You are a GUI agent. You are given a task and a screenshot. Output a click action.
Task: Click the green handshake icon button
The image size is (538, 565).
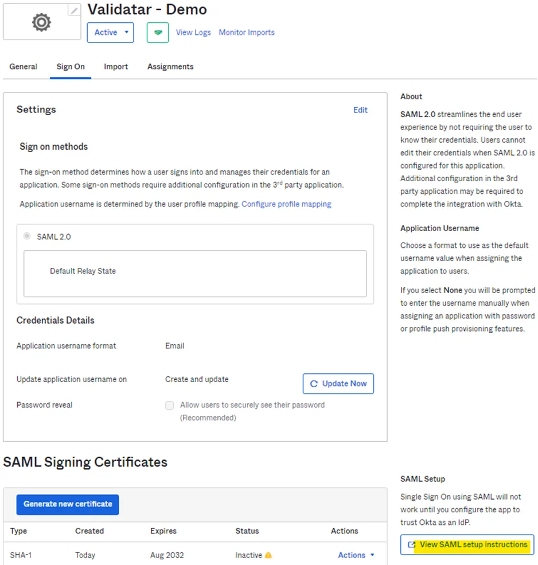coord(158,33)
